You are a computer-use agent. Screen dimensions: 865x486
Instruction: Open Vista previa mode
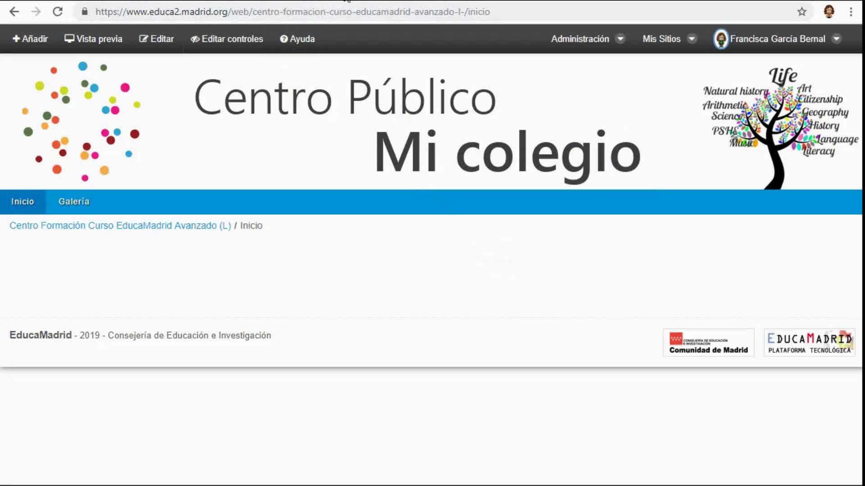(x=93, y=39)
